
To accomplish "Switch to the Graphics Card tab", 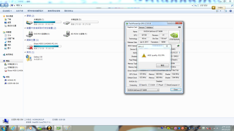I will click(x=132, y=27).
